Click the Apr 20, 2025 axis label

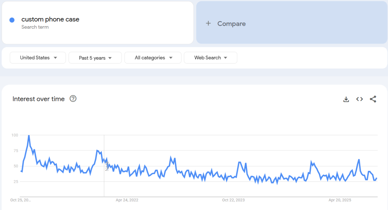pos(340,200)
